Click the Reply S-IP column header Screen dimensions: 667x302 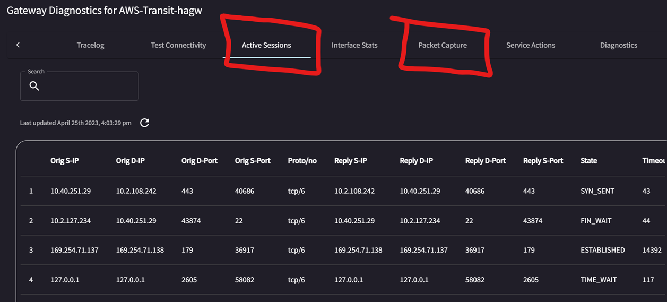pyautogui.click(x=350, y=160)
